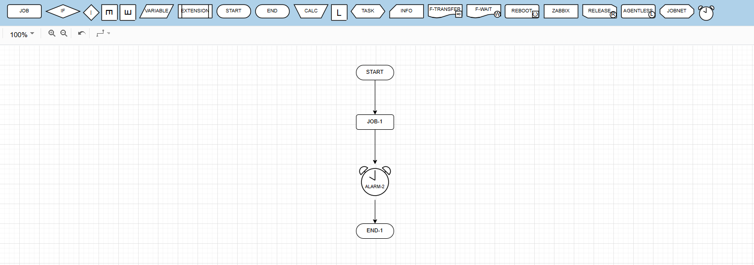Screen dimensions: 754x265
Task: Pick the END shape in the palette
Action: [x=272, y=11]
